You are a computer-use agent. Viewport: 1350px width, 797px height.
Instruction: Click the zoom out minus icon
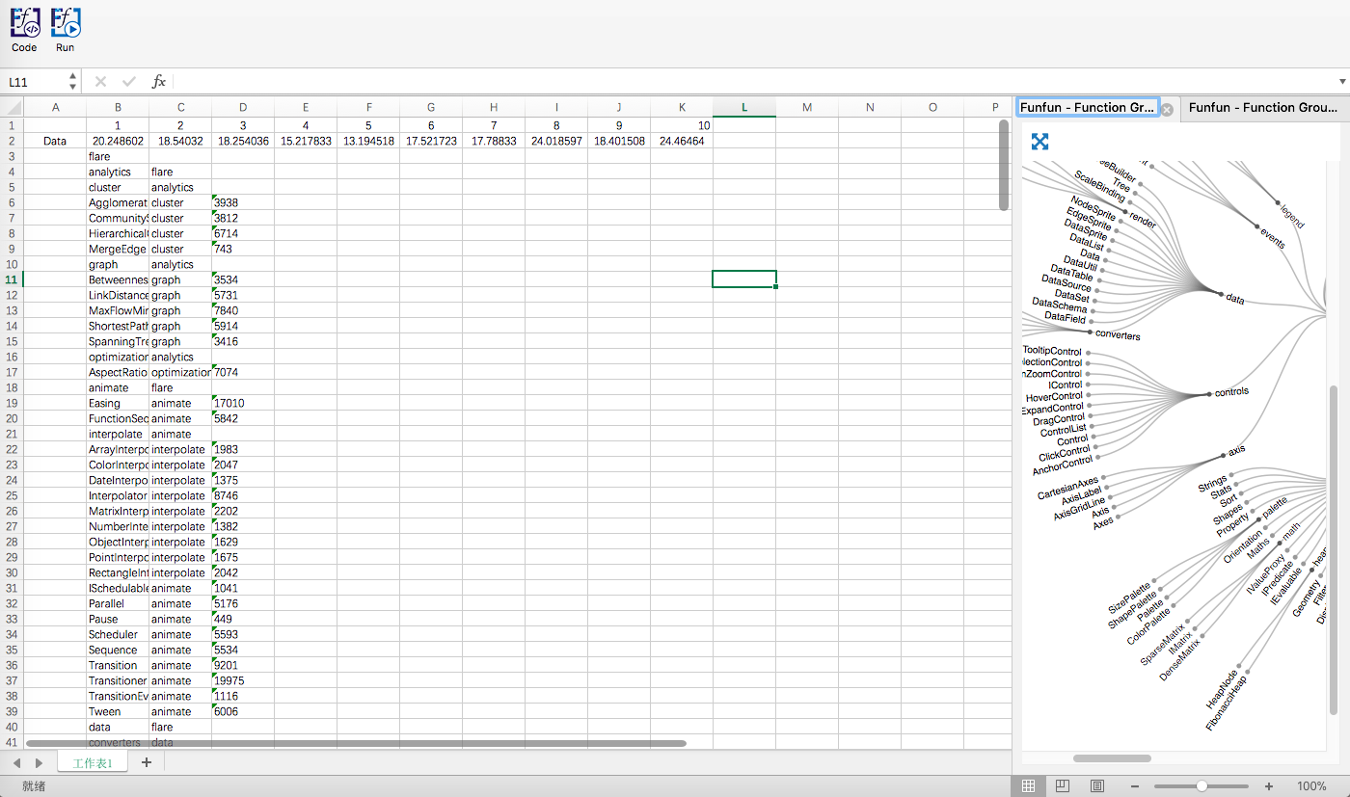1135,785
